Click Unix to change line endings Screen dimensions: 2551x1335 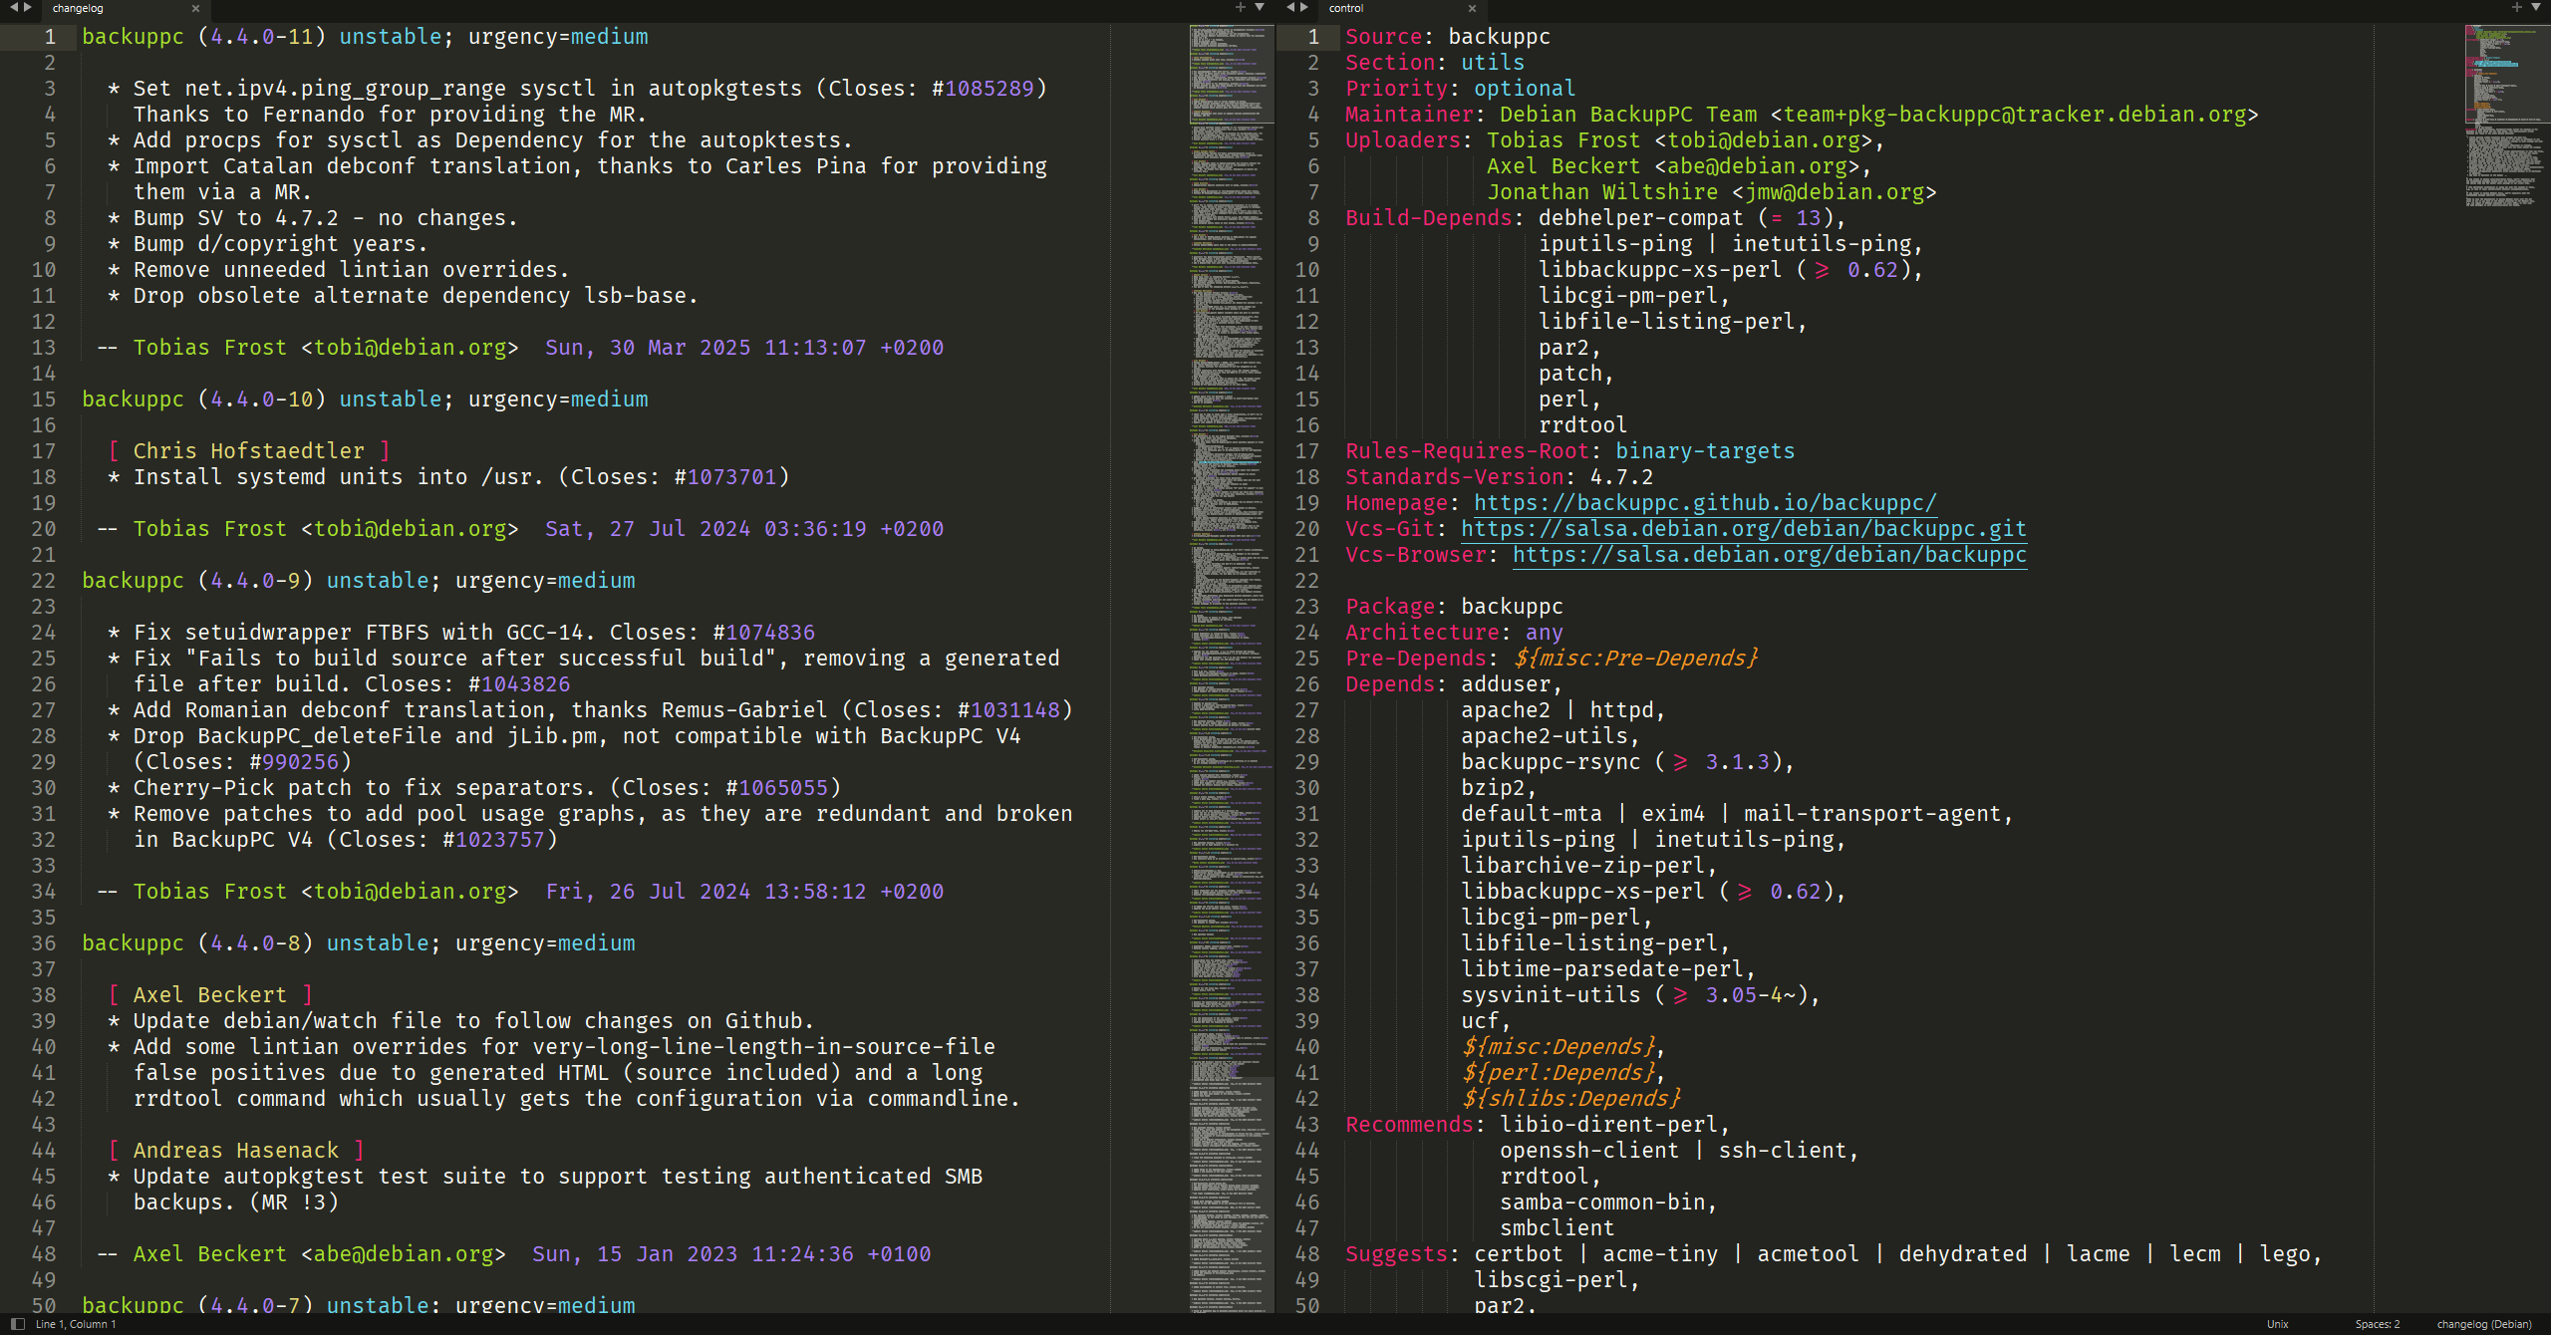[2276, 1324]
